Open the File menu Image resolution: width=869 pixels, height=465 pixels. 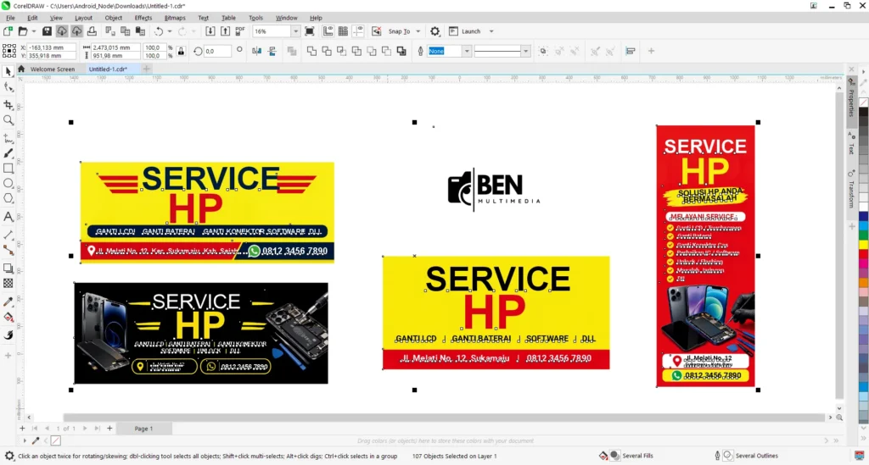pyautogui.click(x=10, y=18)
